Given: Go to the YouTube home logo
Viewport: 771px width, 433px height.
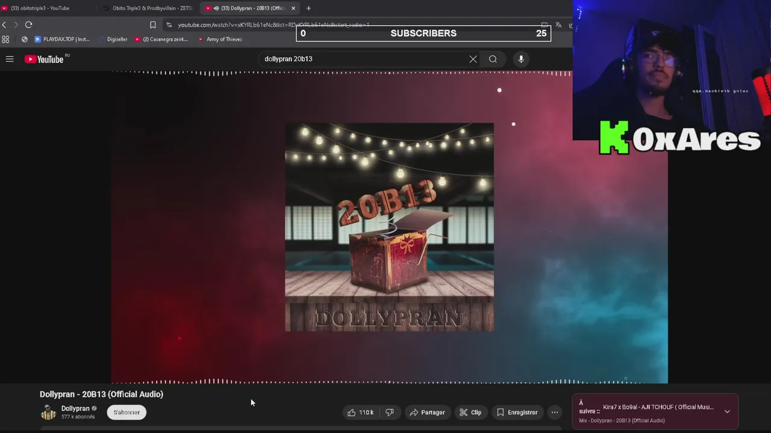Looking at the screenshot, I should 44,59.
